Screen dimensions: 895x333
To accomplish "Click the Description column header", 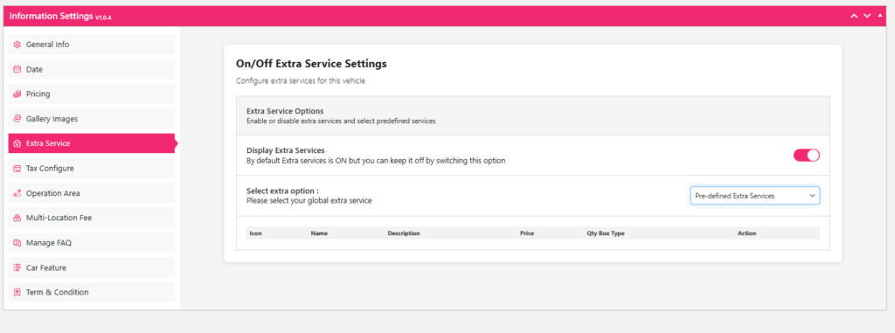I will tap(404, 233).
